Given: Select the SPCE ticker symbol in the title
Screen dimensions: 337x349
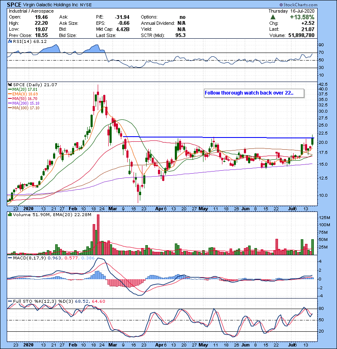Looking at the screenshot, I should pyautogui.click(x=14, y=5).
